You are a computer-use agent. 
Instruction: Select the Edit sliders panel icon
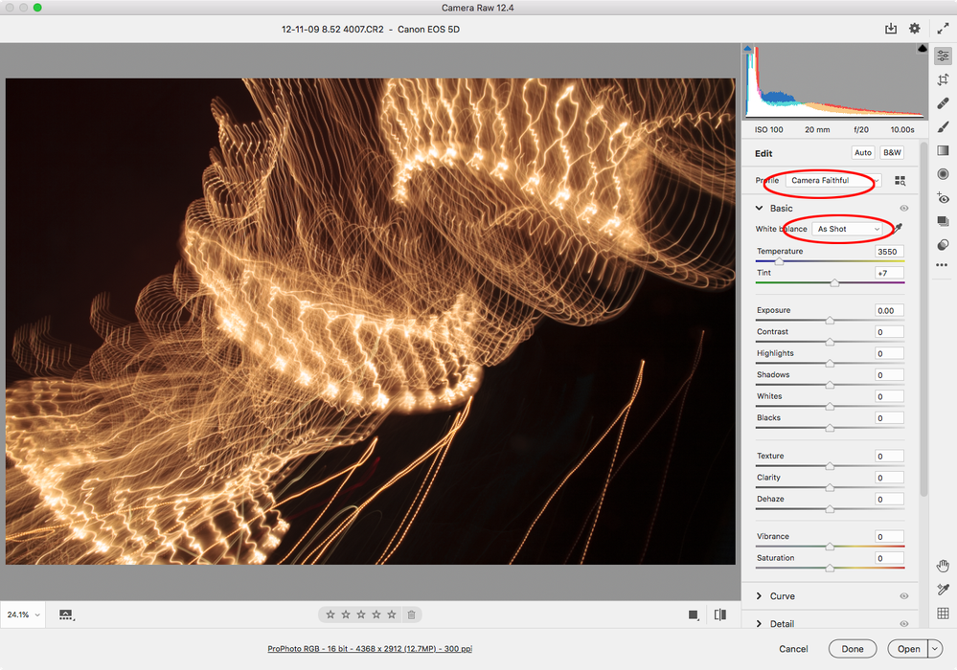pos(943,56)
